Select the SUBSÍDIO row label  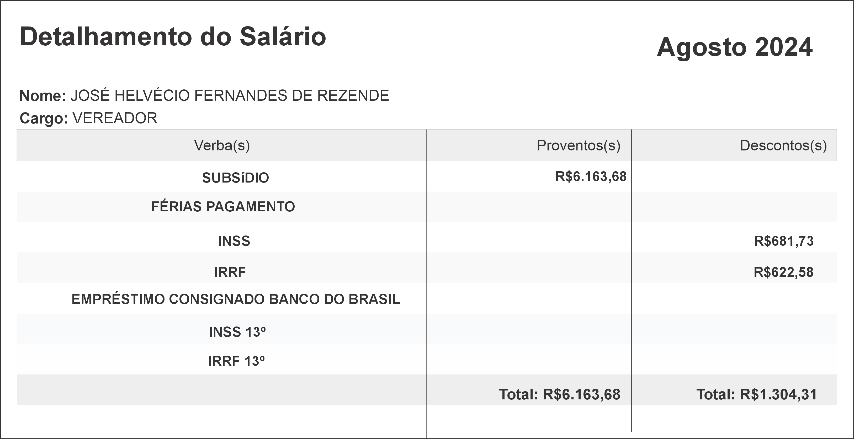pyautogui.click(x=235, y=178)
